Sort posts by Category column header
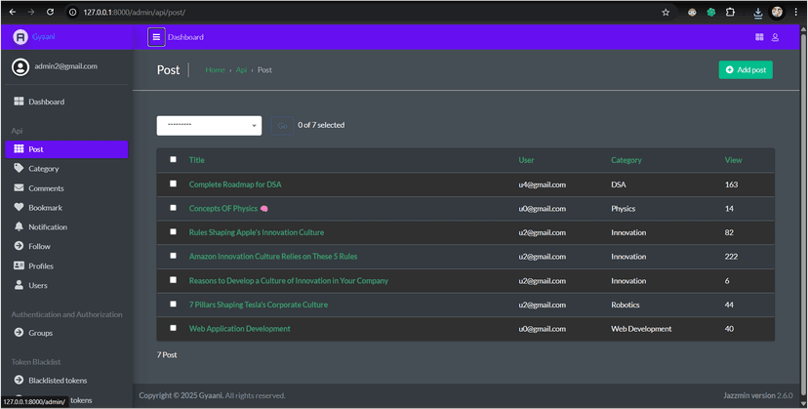 [626, 160]
